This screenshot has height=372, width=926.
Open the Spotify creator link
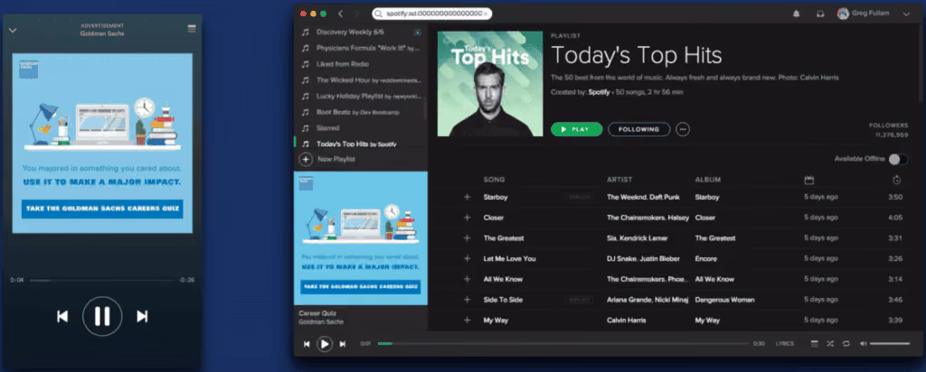[x=598, y=93]
